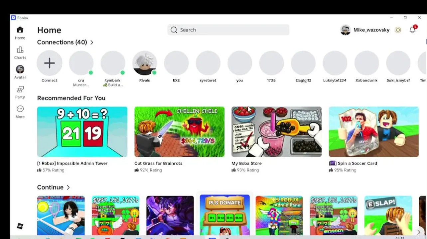427x239 pixels.
Task: Click '[1 Robux] Impossible Admin Tower' title
Action: (x=72, y=163)
